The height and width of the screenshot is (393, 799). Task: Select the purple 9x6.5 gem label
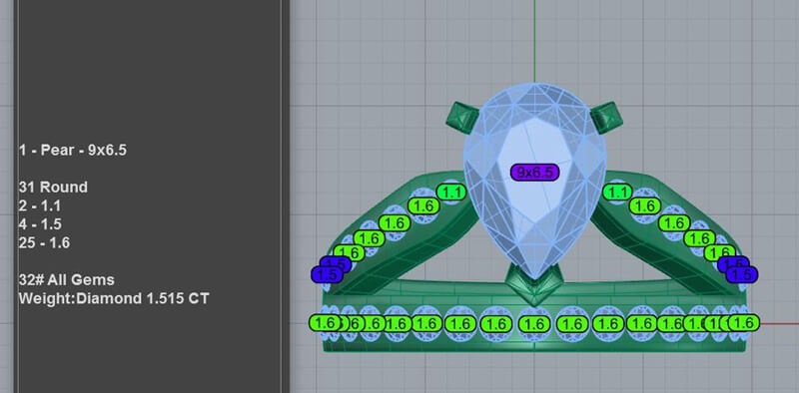(534, 173)
